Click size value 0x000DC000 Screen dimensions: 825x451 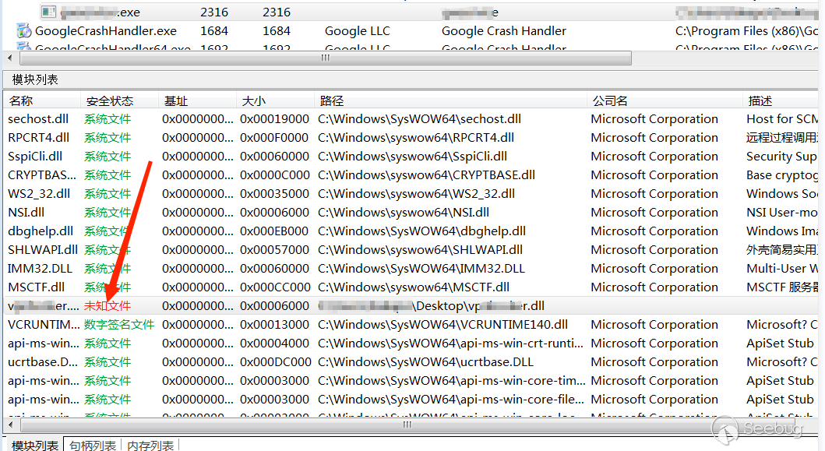275,362
